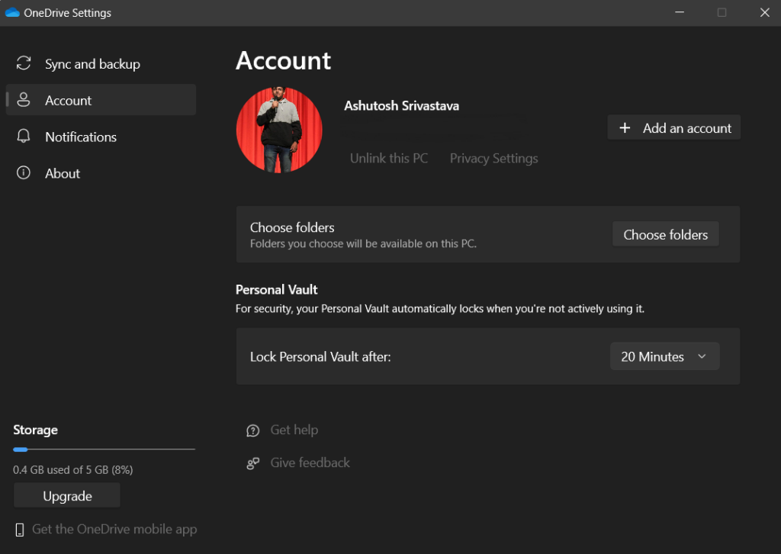Close the OneDrive Settings window
The width and height of the screenshot is (781, 554).
pyautogui.click(x=764, y=12)
